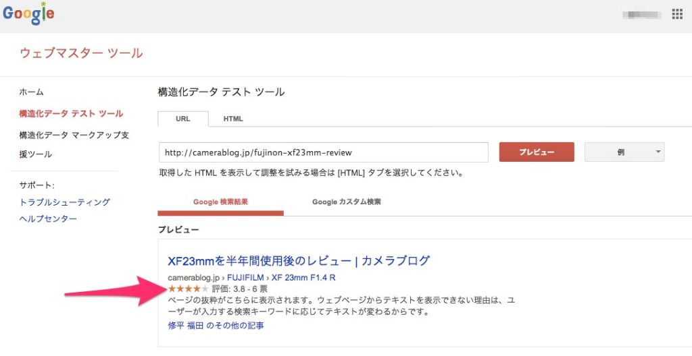Click the プレビュー section label

point(178,229)
